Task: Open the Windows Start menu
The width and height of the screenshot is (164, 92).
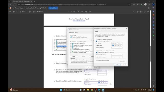Action: [61, 90]
